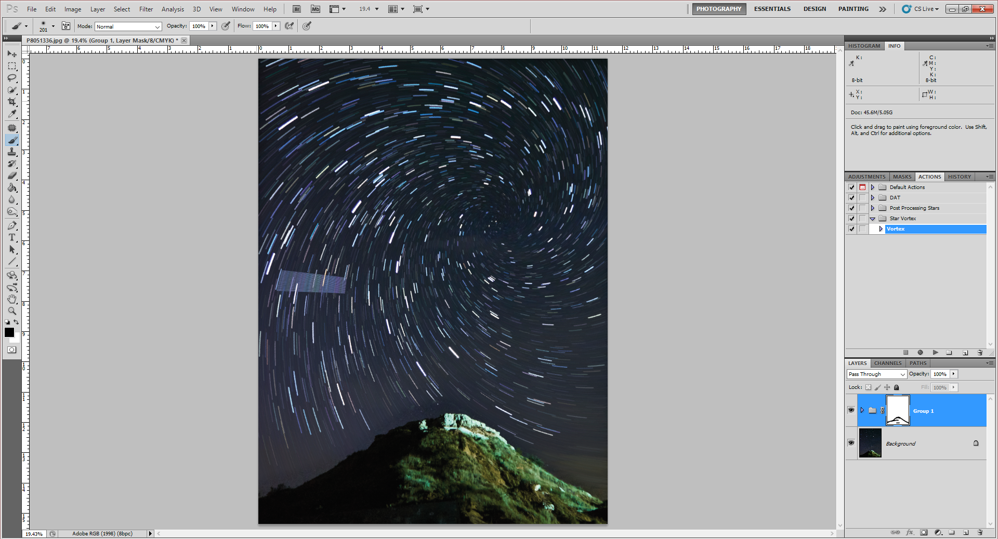Select the Eyedropper tool
The width and height of the screenshot is (998, 539).
pyautogui.click(x=12, y=114)
